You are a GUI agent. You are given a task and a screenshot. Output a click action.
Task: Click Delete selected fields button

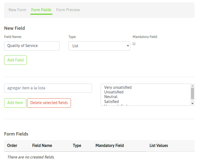[49, 103]
